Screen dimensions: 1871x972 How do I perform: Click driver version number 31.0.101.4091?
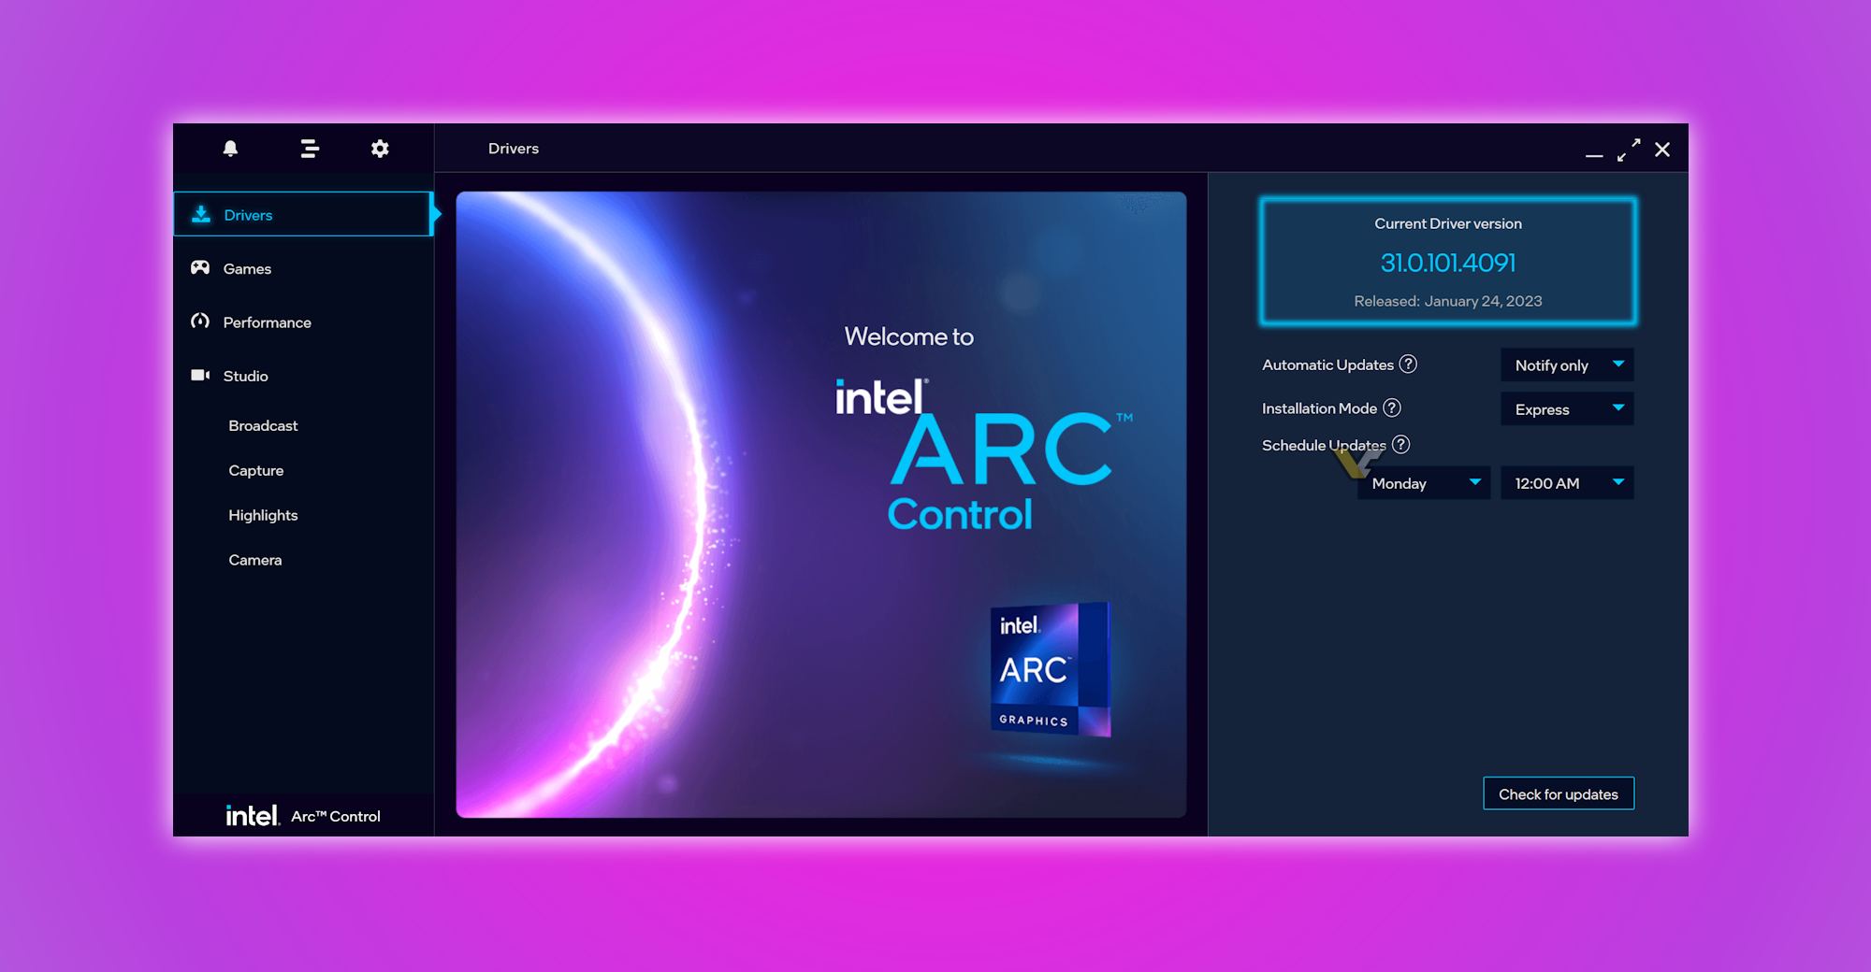pyautogui.click(x=1448, y=263)
